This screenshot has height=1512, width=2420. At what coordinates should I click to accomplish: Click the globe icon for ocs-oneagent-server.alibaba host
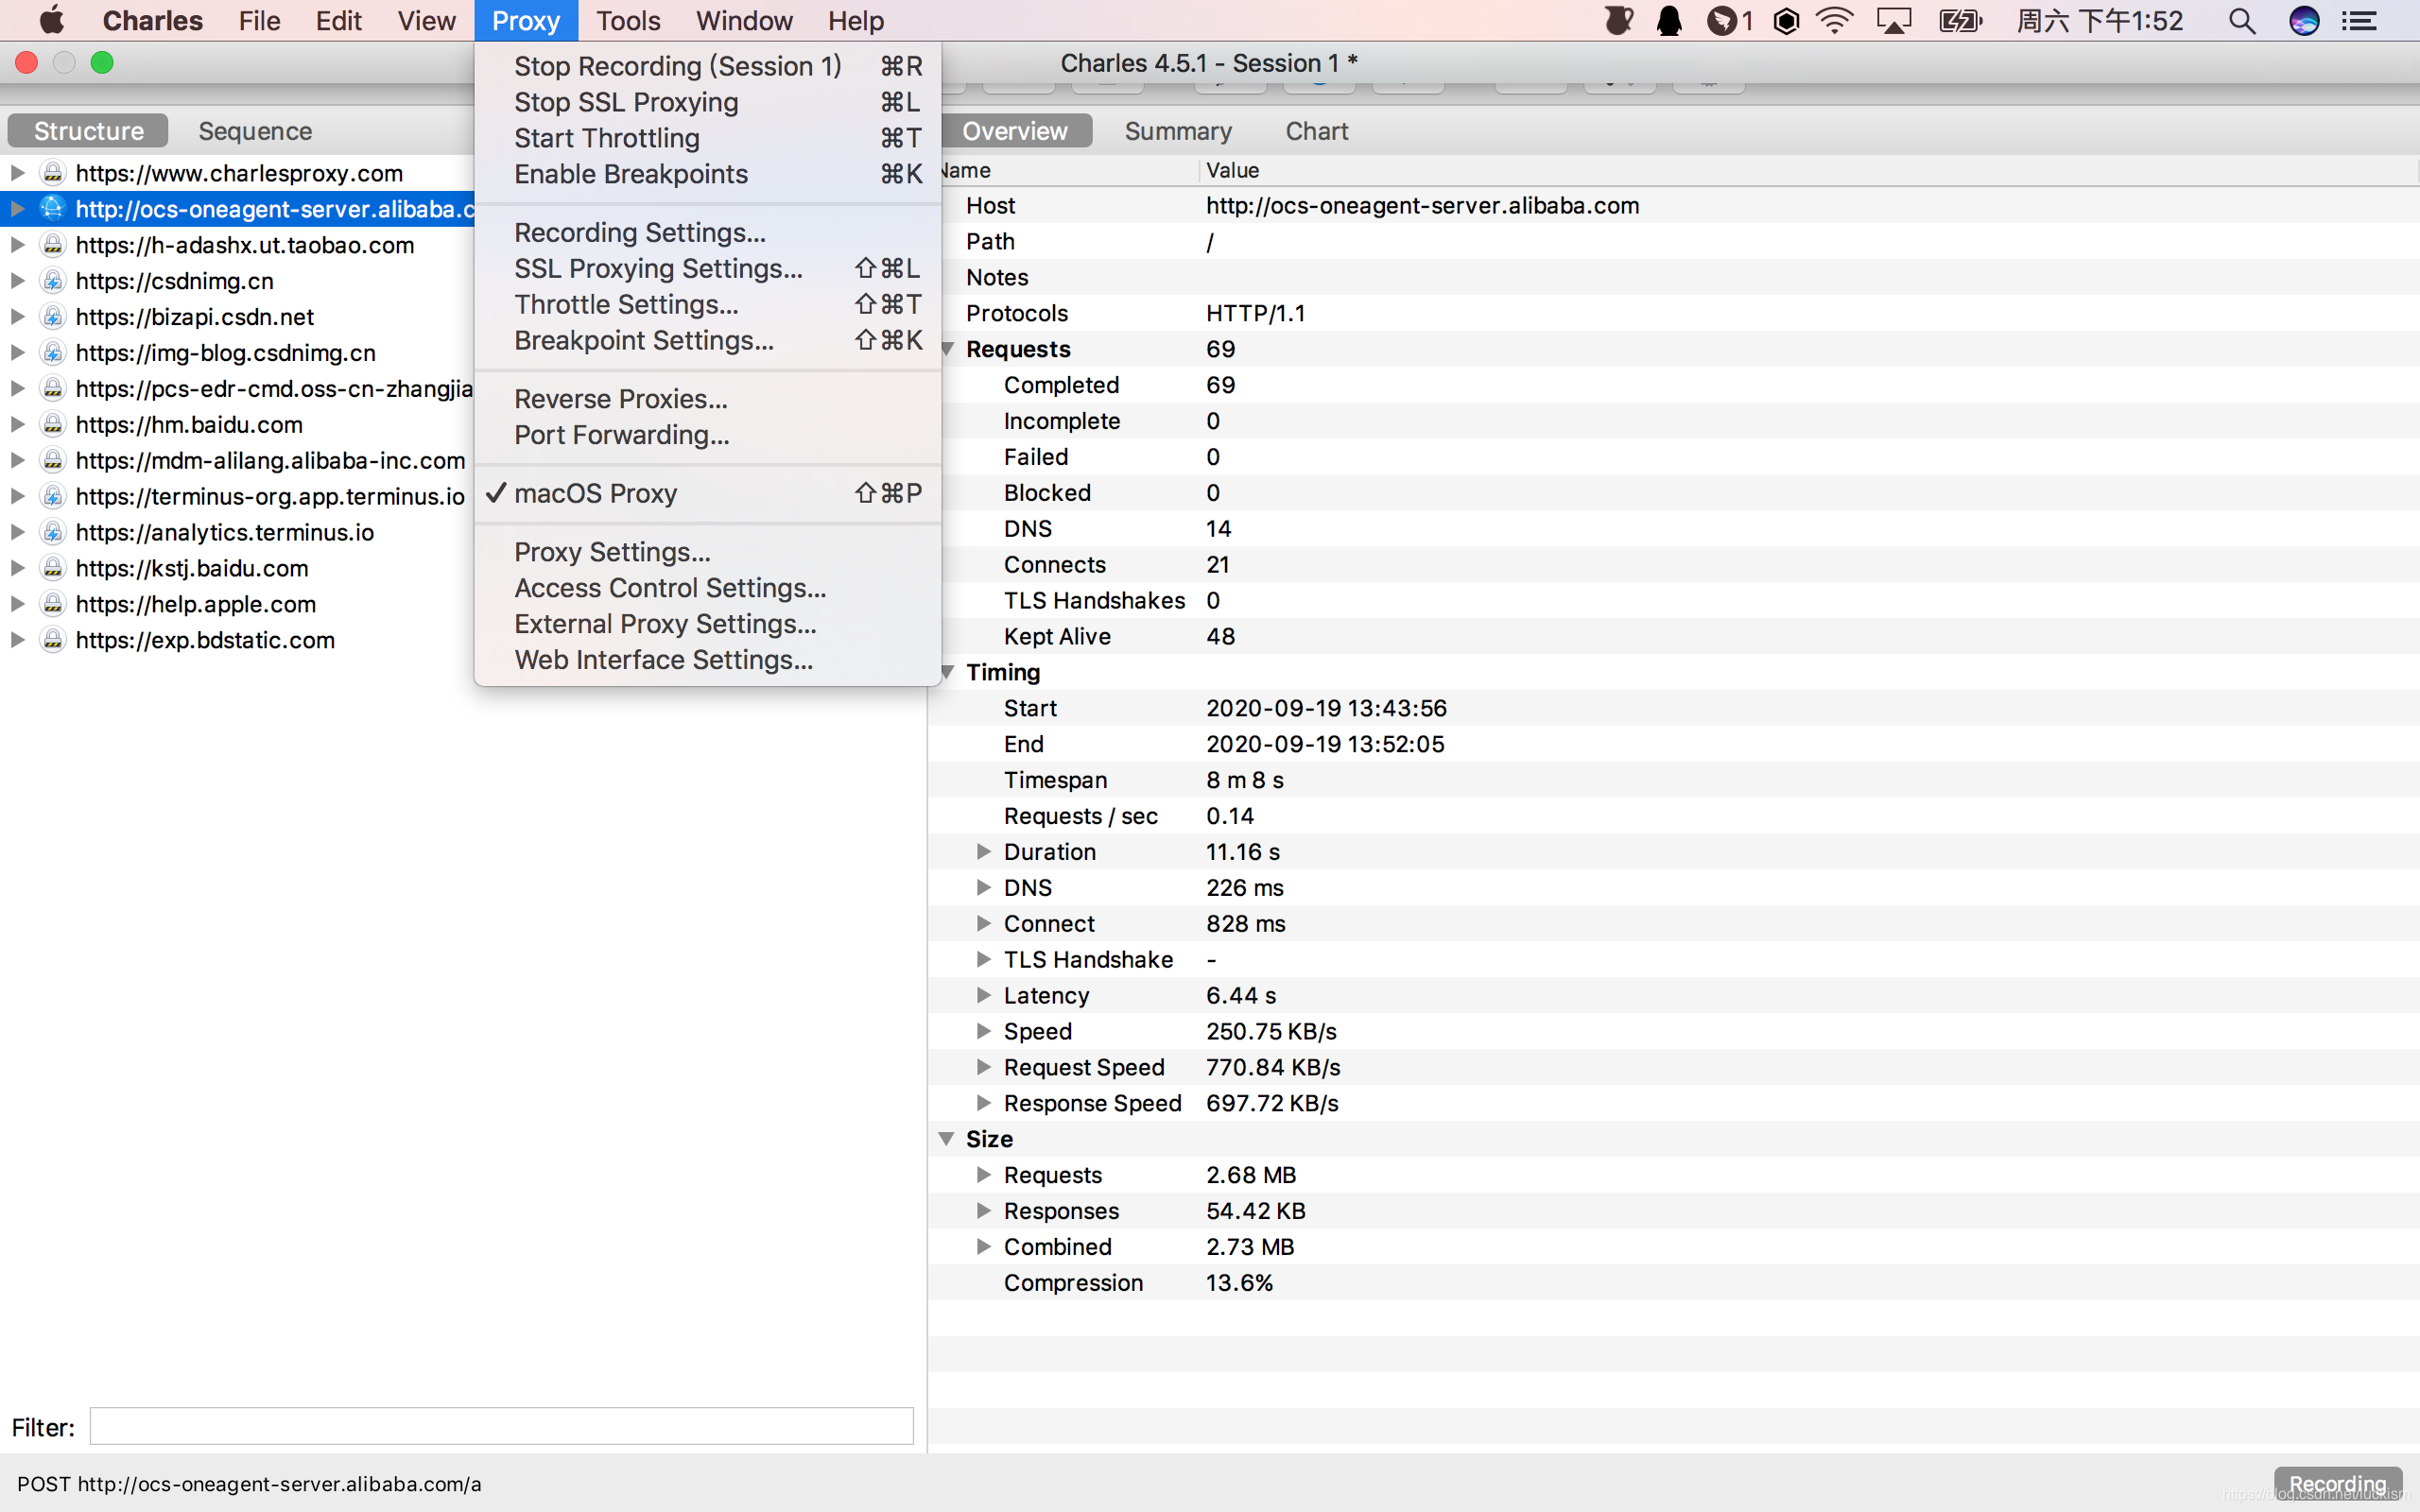pyautogui.click(x=53, y=209)
